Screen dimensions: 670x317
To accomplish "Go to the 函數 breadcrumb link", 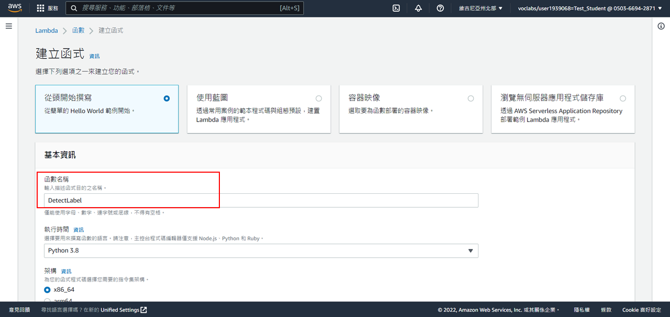I will [78, 30].
